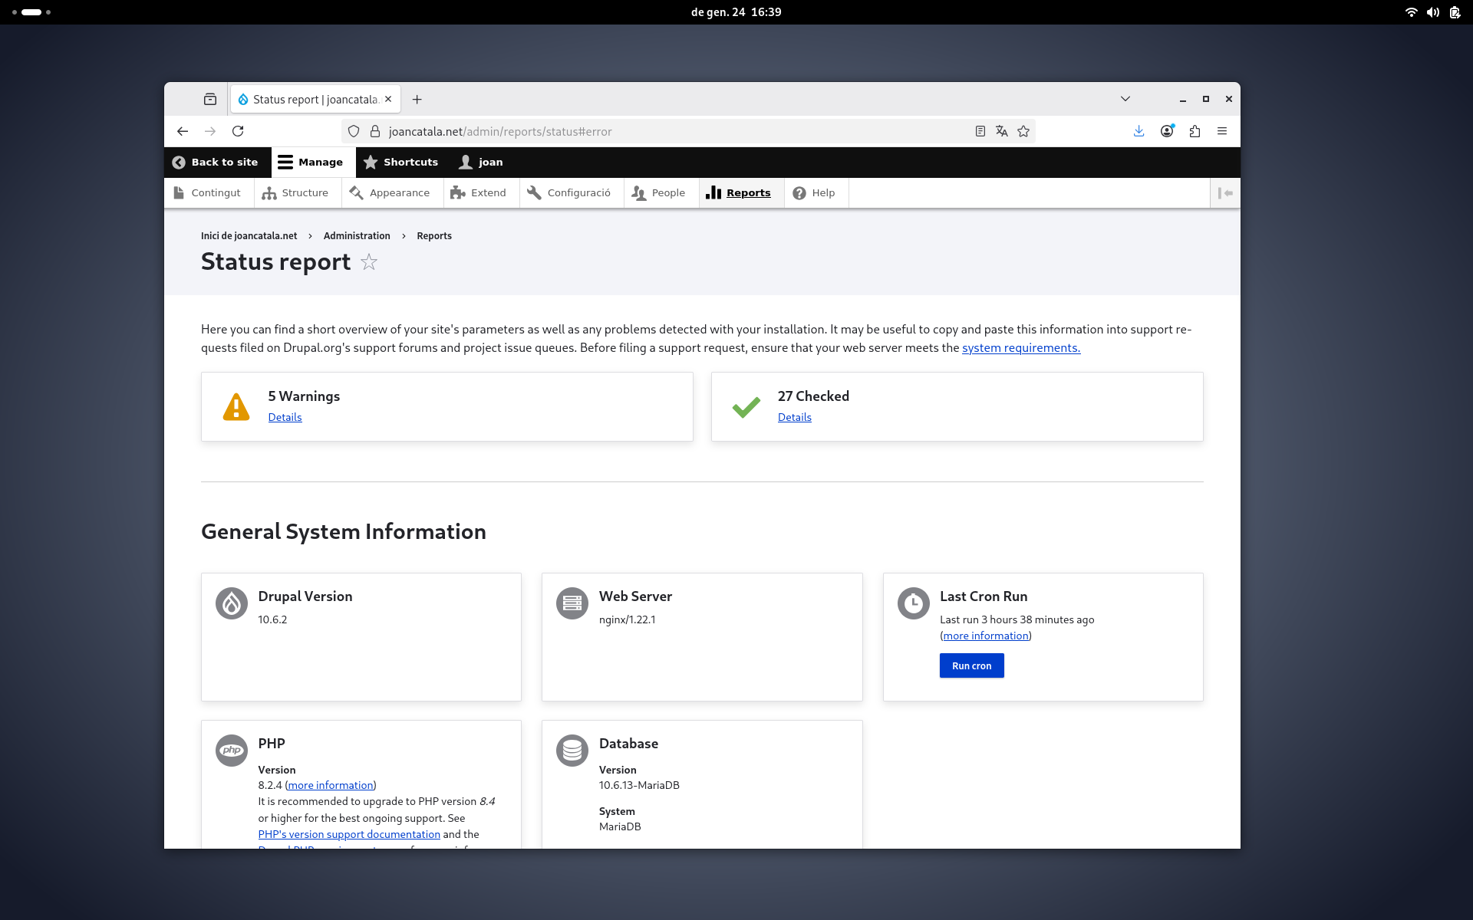The width and height of the screenshot is (1473, 920).
Task: Click the Firefox View icon beside tab
Action: tap(210, 99)
